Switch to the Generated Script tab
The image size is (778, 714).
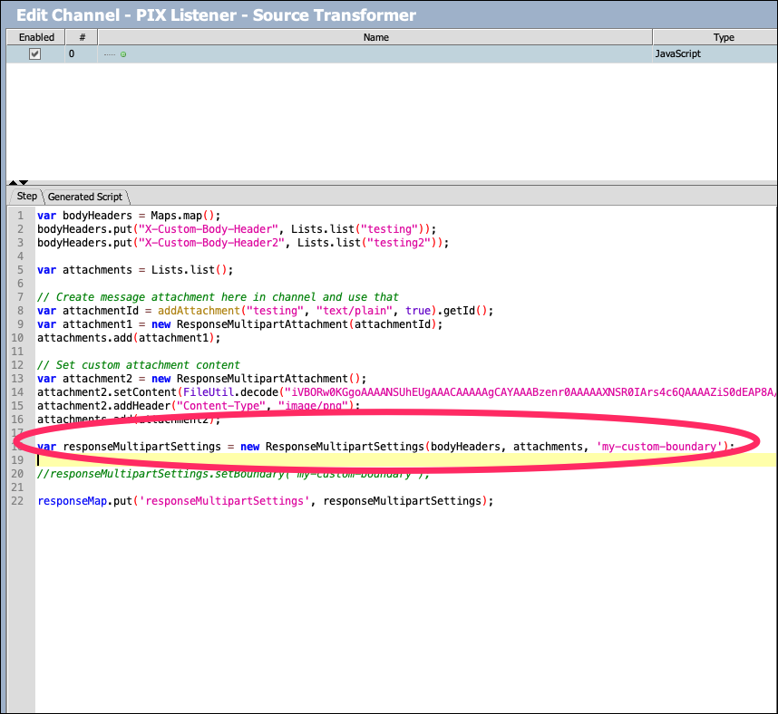[x=85, y=197]
